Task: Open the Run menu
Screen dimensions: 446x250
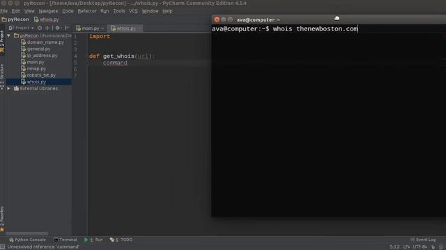Action: pos(105,11)
